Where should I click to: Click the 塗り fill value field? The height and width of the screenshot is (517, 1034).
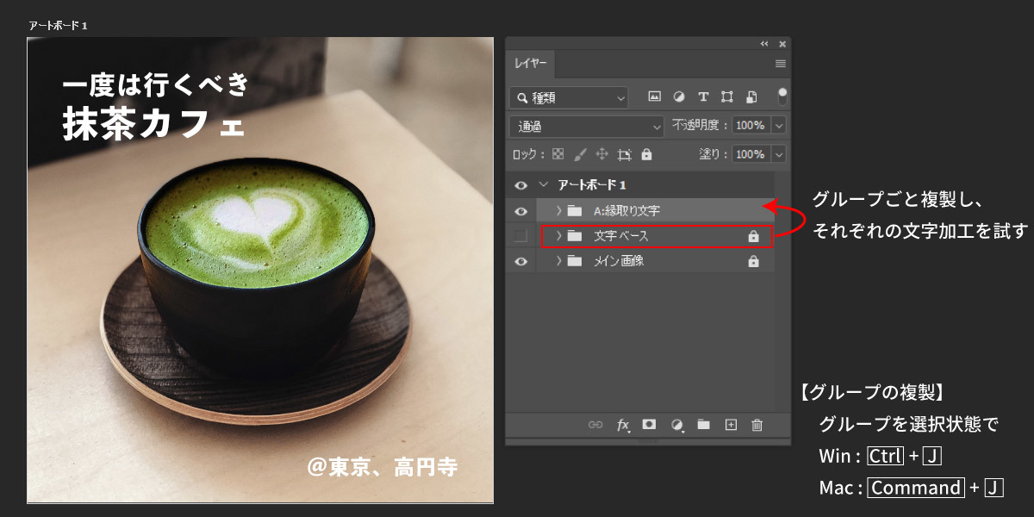(x=751, y=154)
